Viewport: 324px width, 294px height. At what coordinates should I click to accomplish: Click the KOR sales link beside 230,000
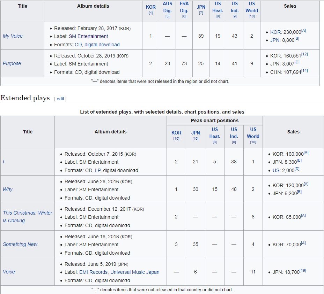pos(275,32)
